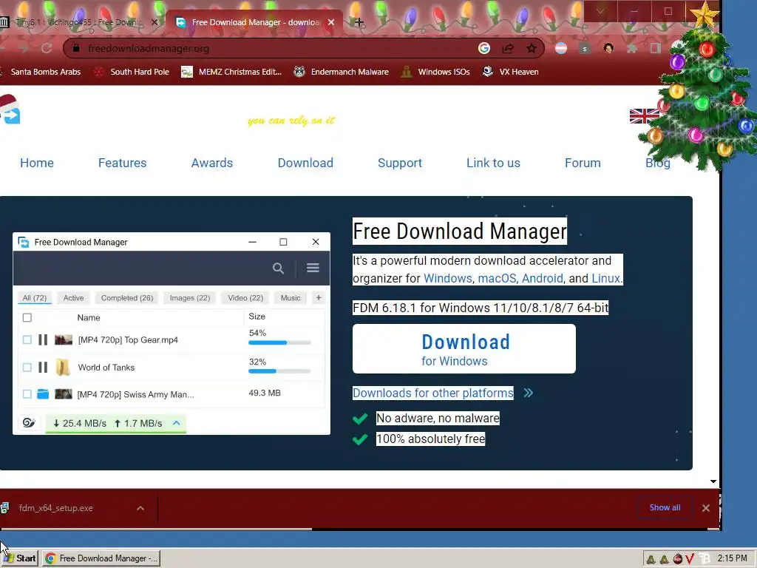Click the FDM logo with Santa hat
This screenshot has width=757, height=568.
coord(10,109)
